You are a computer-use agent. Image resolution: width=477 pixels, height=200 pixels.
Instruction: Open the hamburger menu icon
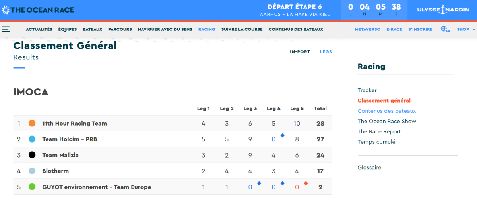pos(6,29)
